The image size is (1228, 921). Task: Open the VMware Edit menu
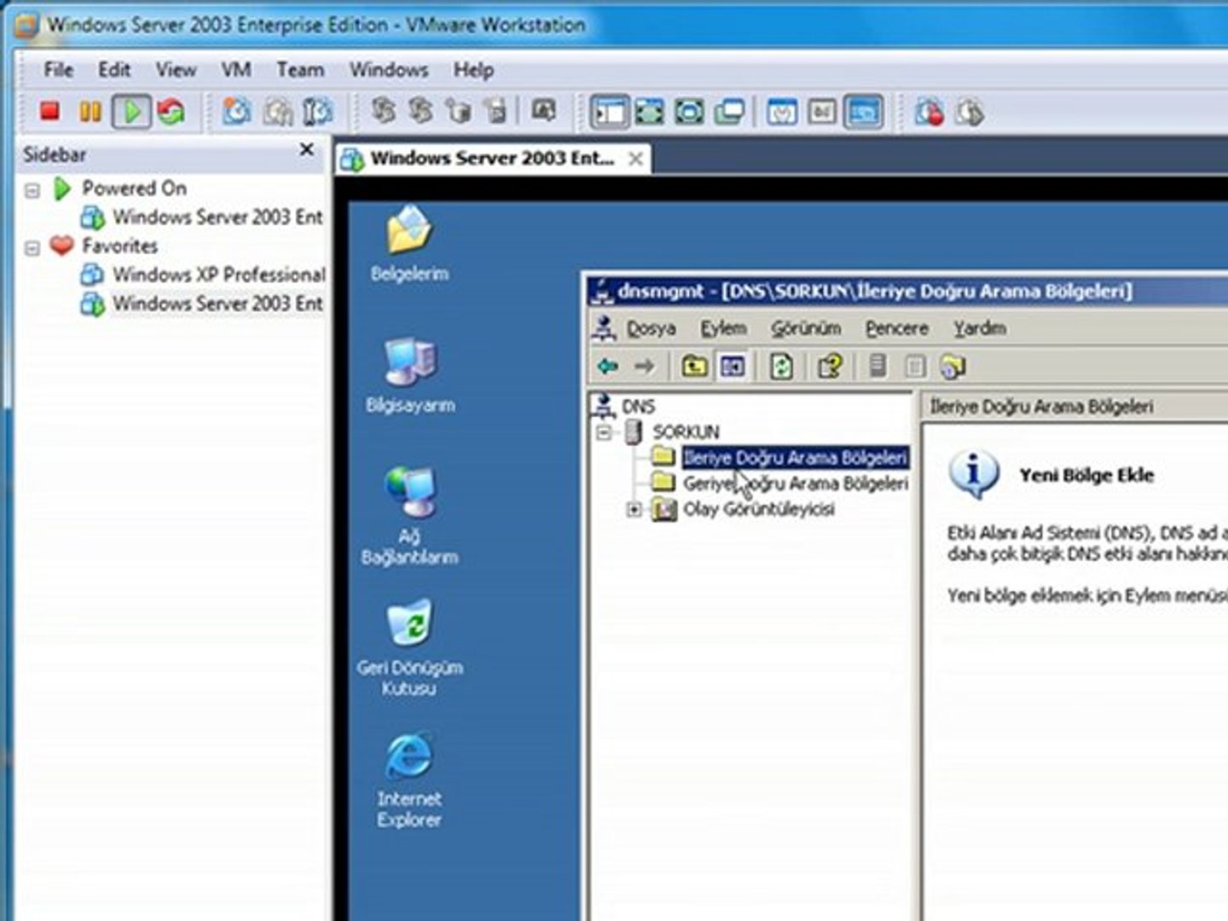pyautogui.click(x=113, y=70)
